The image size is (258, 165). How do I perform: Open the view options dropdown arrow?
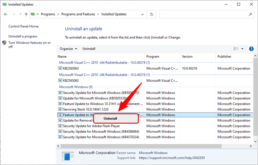(242, 49)
